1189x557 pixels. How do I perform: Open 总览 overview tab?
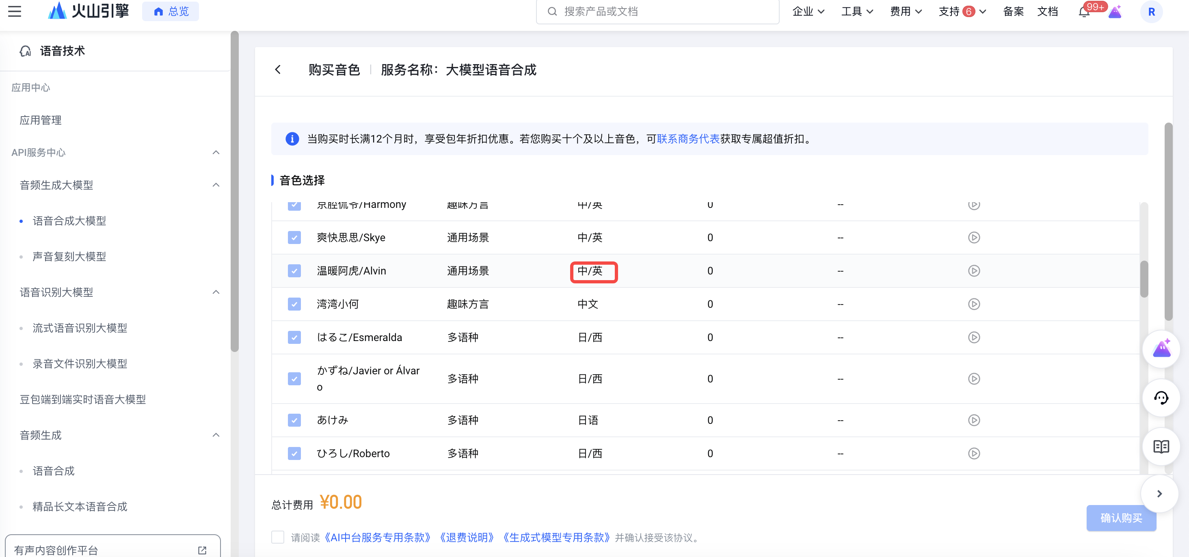171,11
